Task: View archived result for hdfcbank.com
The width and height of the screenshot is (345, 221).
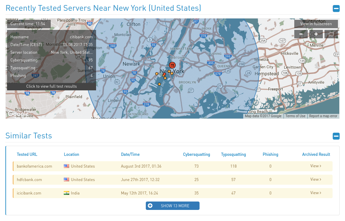Action: tap(316, 179)
